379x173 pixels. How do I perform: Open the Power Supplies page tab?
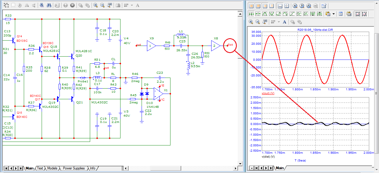[x=74, y=168]
